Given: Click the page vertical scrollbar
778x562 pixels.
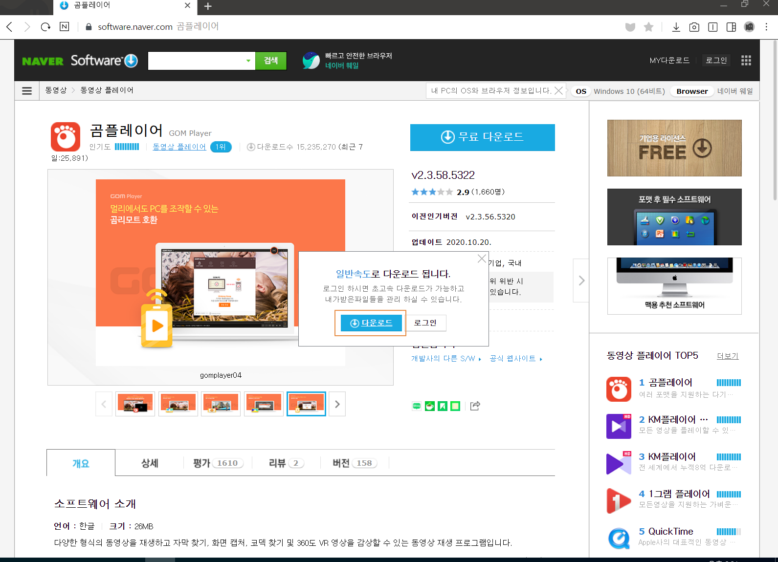Looking at the screenshot, I should (775, 120).
